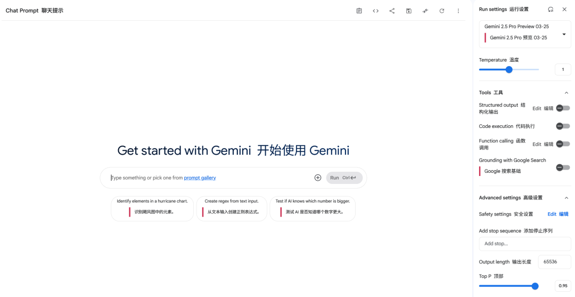Click the Get code icon
575x297 pixels.
pos(375,11)
